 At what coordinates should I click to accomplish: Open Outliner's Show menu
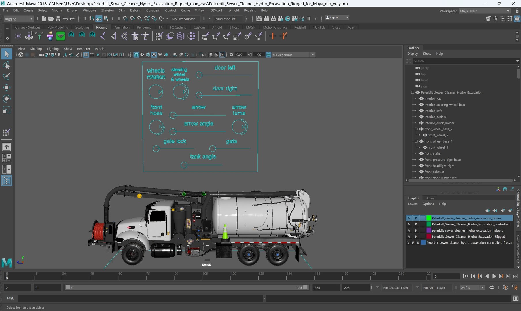coord(427,54)
